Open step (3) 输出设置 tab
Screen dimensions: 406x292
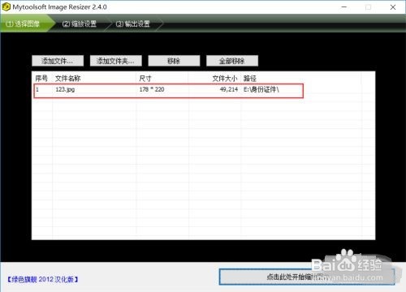click(x=132, y=24)
